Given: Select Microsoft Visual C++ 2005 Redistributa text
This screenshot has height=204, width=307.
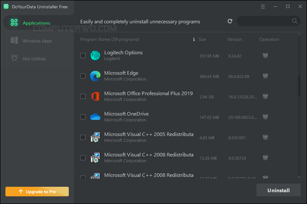Looking at the screenshot, I should (149, 134).
